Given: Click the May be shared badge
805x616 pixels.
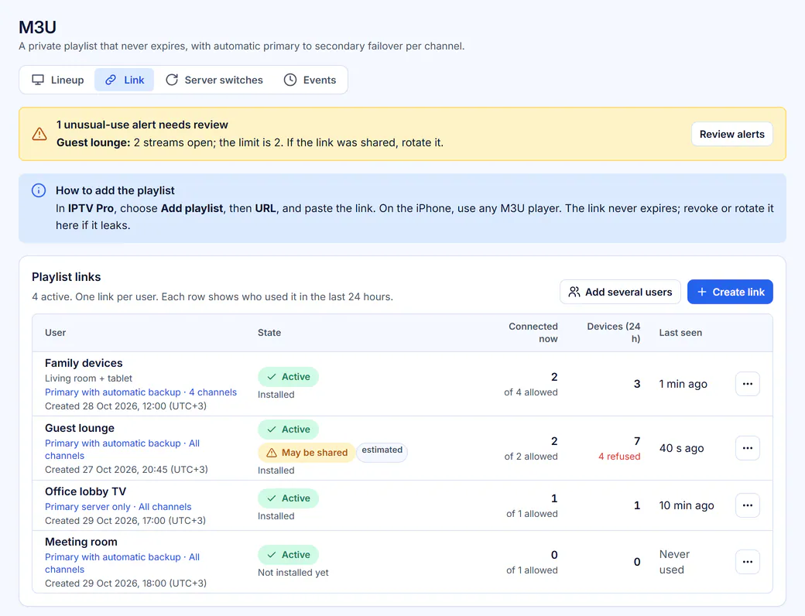Looking at the screenshot, I should [307, 453].
